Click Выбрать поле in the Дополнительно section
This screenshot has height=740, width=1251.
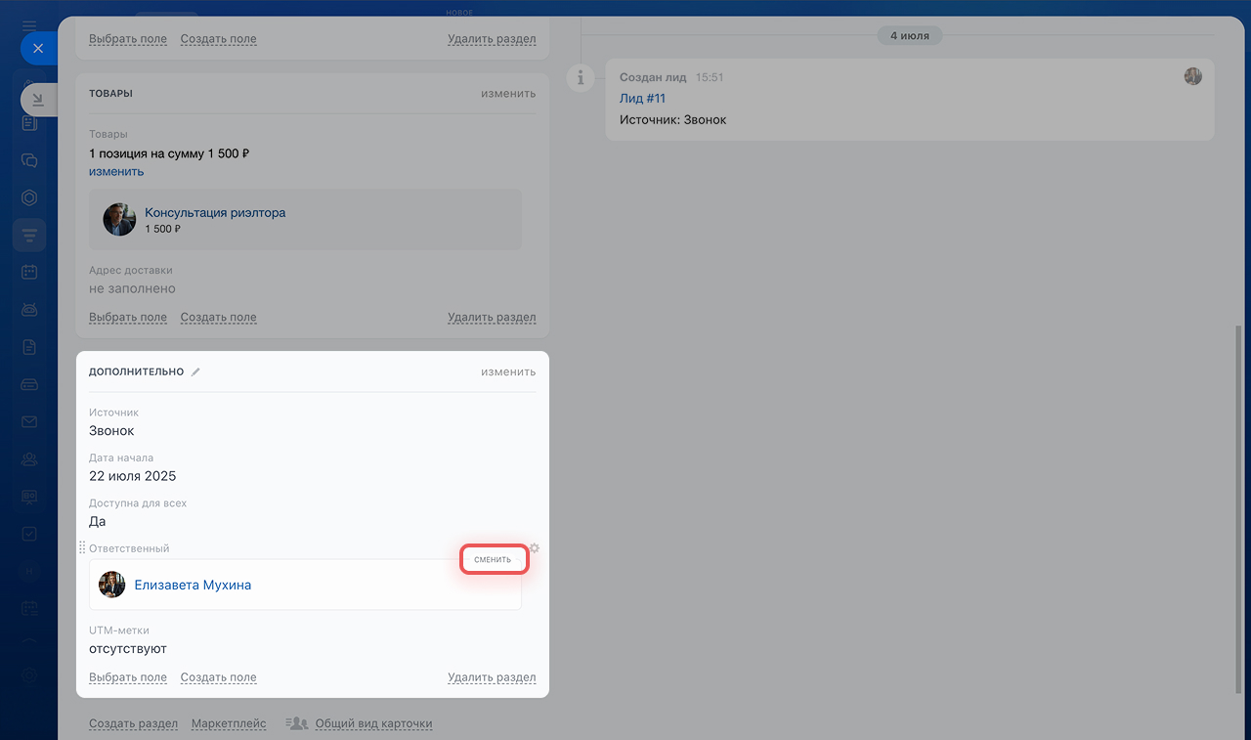point(128,676)
